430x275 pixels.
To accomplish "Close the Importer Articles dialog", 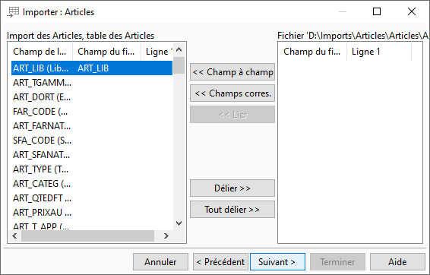I will [411, 11].
